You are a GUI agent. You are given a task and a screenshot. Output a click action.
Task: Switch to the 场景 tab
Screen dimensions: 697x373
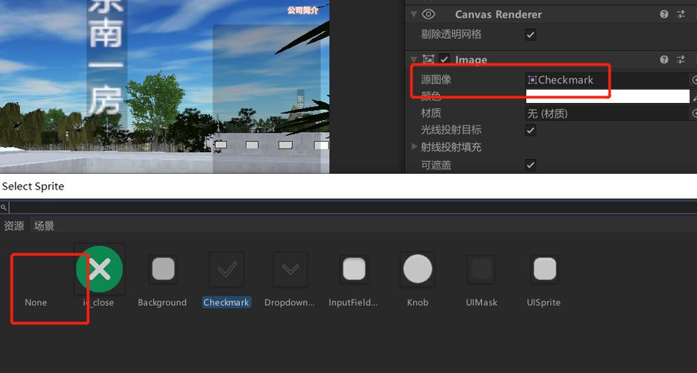pyautogui.click(x=44, y=225)
